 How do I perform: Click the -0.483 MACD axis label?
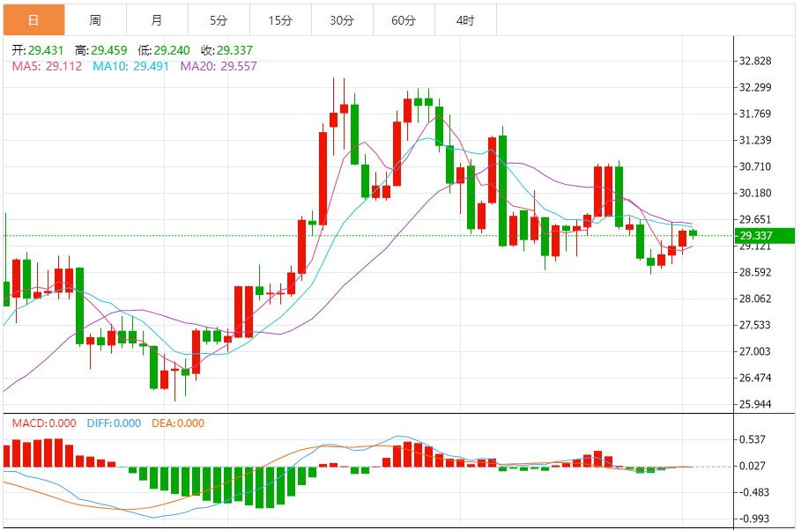click(753, 492)
